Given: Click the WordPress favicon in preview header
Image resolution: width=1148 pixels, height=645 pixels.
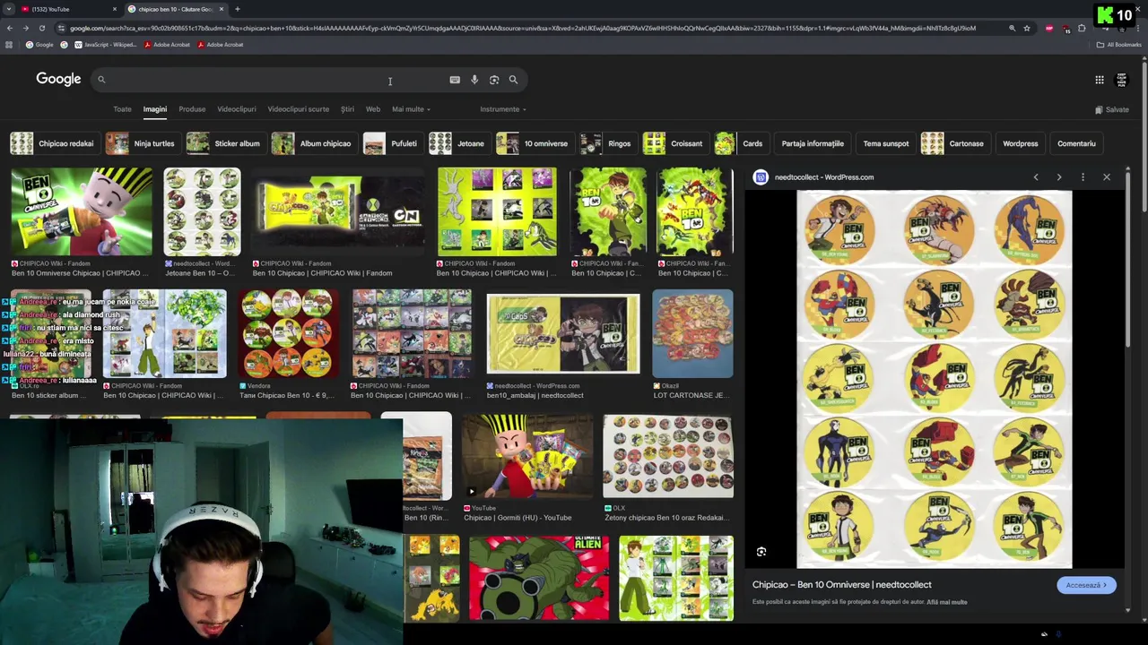Looking at the screenshot, I should tap(761, 177).
